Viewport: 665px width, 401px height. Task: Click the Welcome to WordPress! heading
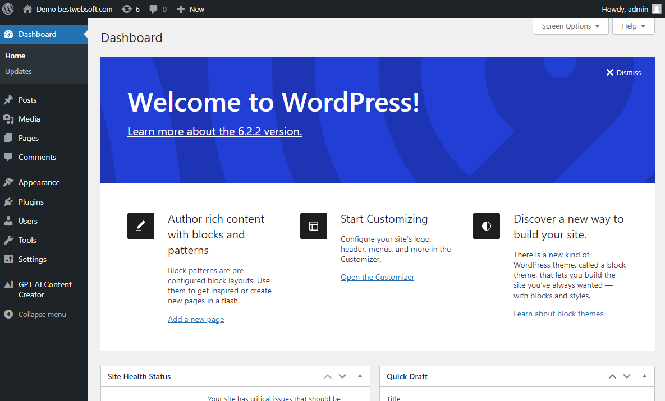coord(273,102)
